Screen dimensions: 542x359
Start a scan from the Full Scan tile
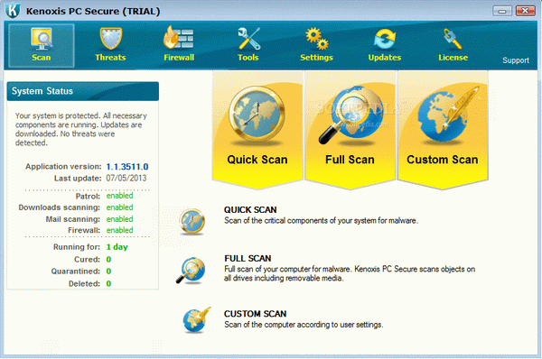(x=350, y=130)
